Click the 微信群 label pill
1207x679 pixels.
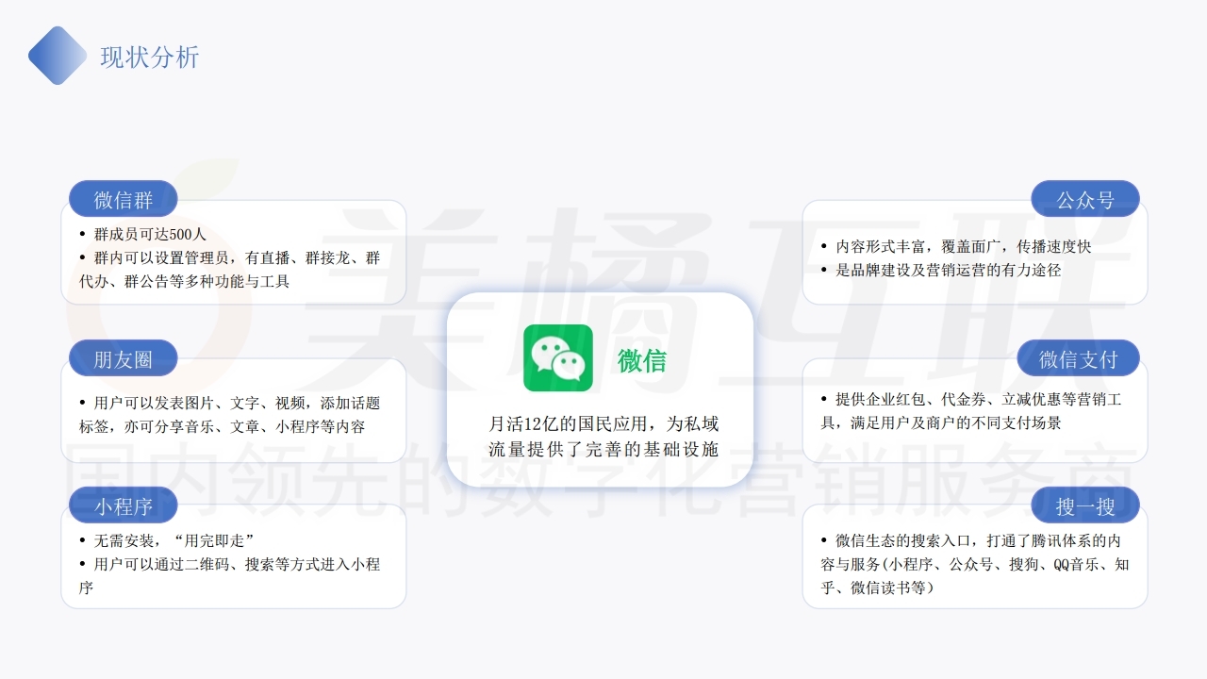click(x=124, y=199)
